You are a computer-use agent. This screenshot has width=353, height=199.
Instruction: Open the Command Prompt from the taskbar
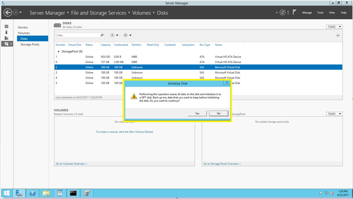(73, 193)
